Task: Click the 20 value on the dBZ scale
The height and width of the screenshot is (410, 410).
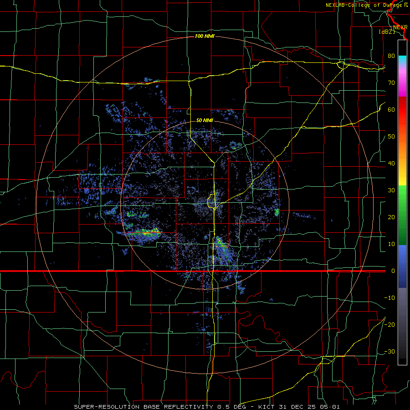Action: coord(391,217)
